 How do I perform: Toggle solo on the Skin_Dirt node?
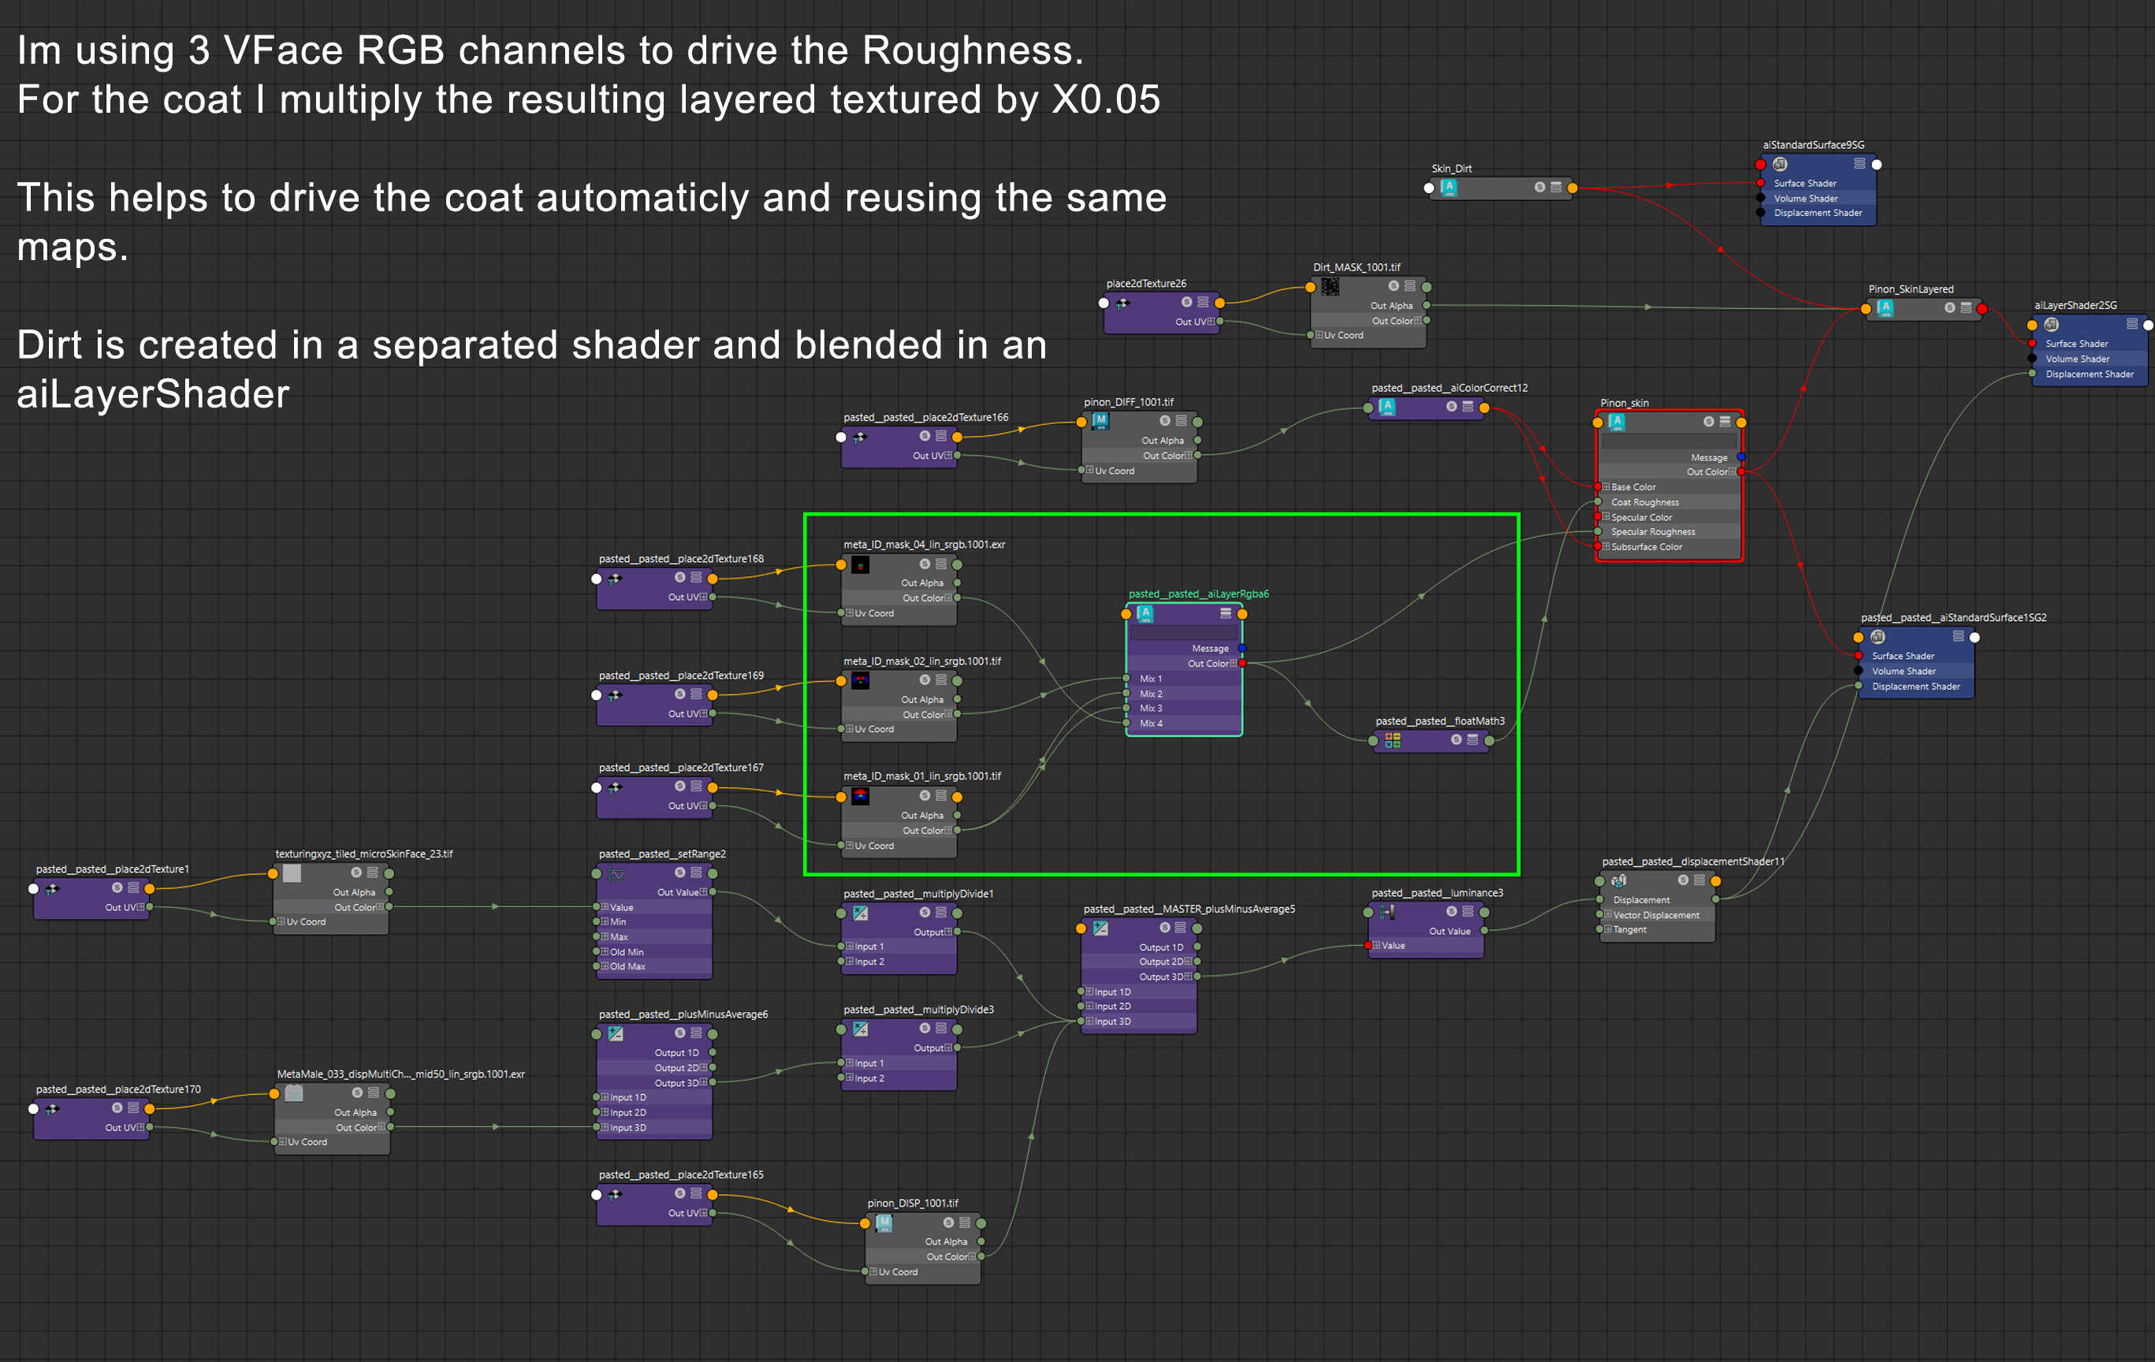[x=1539, y=188]
